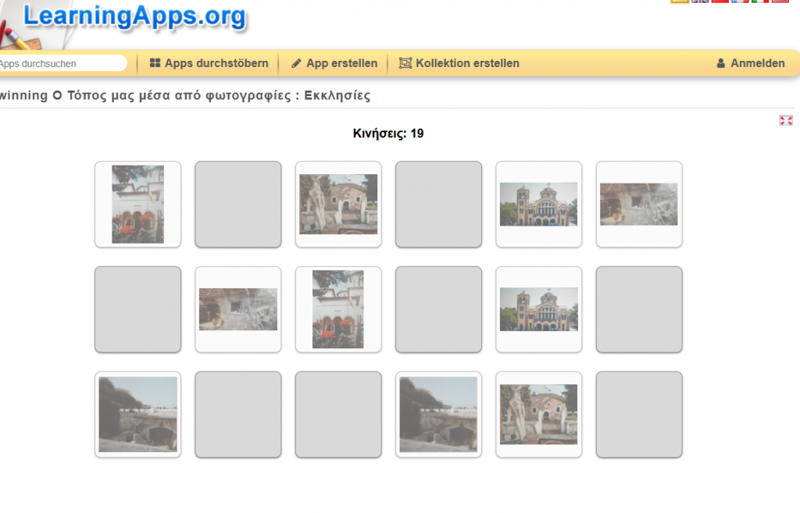Screen dimensions: 800x513
Task: Flip the face-down card in the bottom-right corner
Action: (x=638, y=415)
